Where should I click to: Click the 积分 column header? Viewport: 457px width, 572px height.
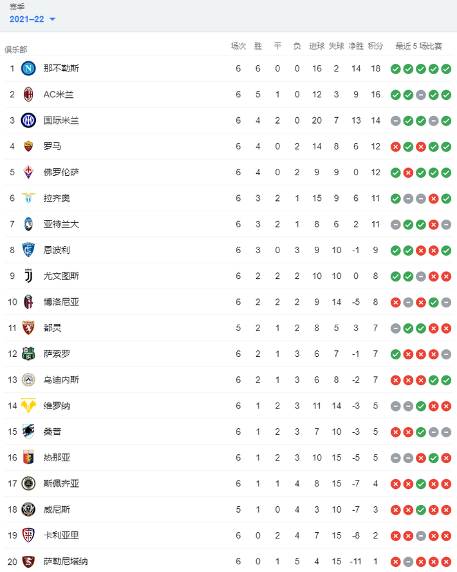(x=375, y=46)
